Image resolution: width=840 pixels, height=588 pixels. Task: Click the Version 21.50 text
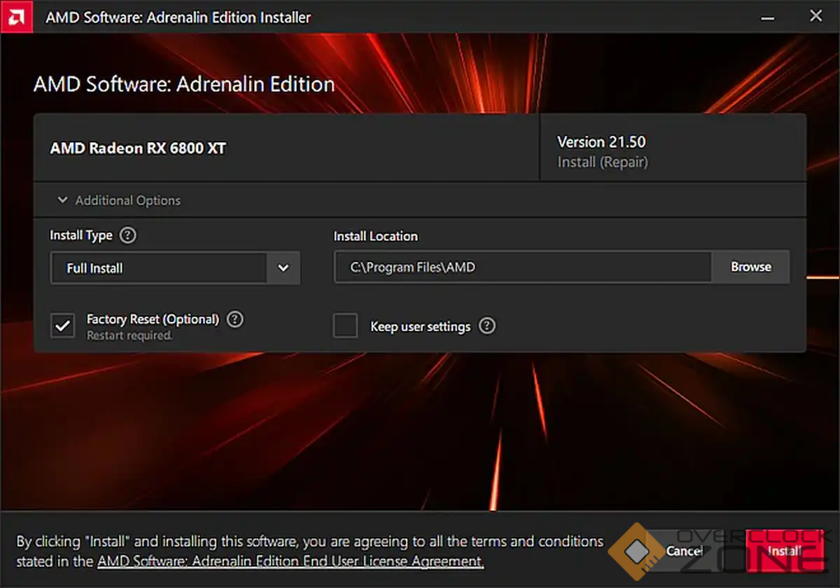click(601, 142)
